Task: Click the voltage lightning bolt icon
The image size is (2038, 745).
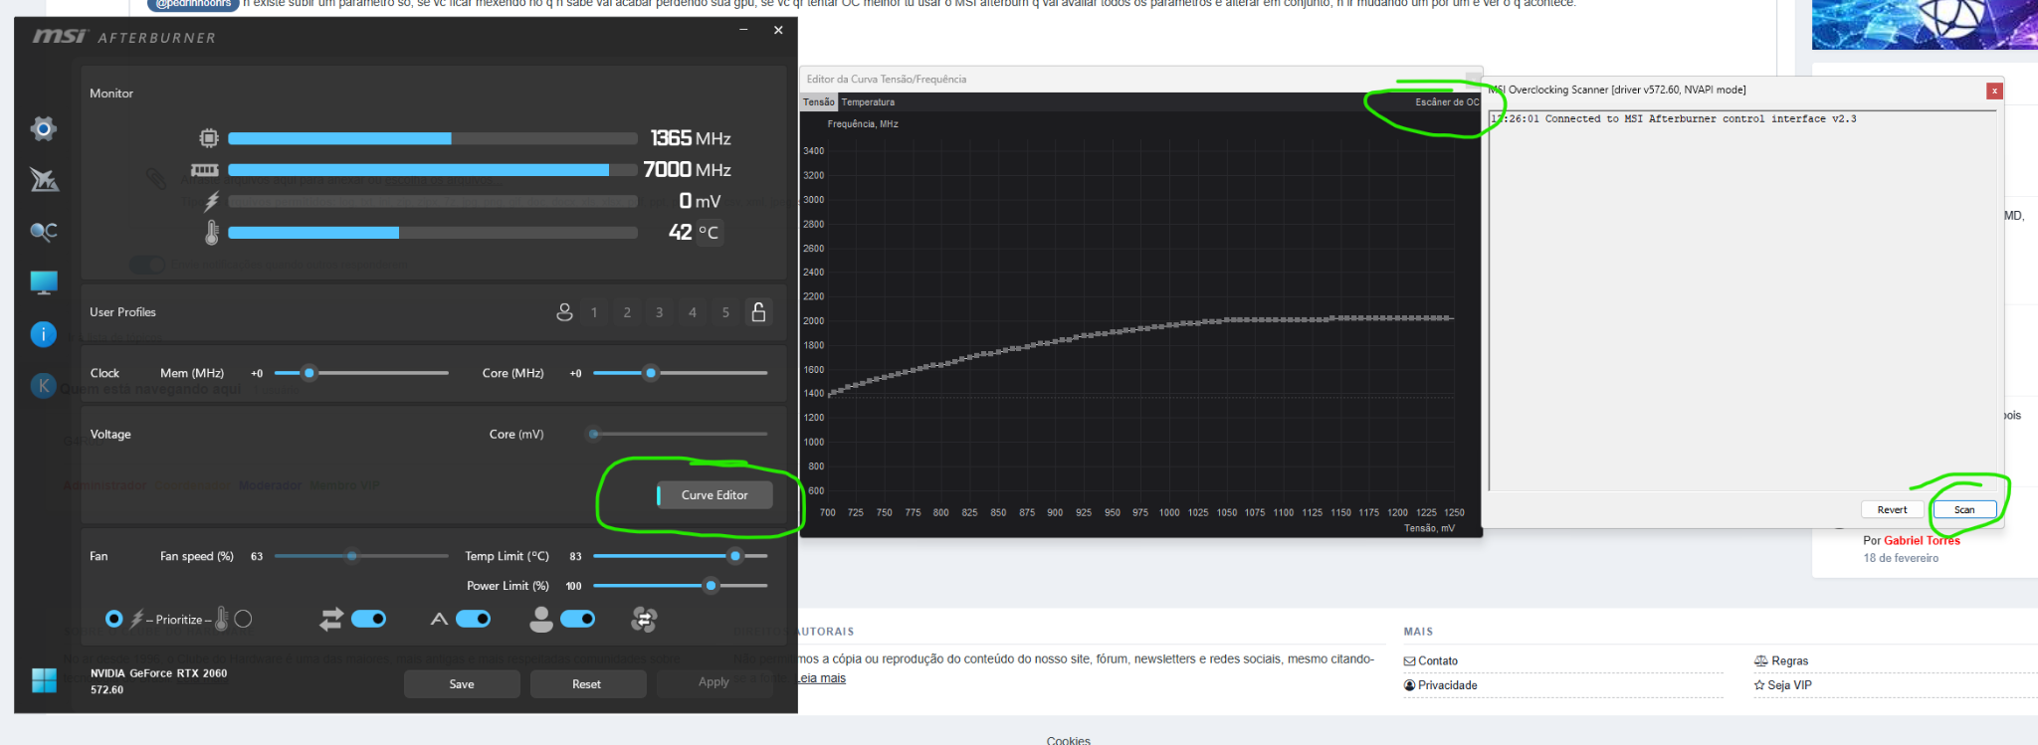Action: click(x=211, y=202)
